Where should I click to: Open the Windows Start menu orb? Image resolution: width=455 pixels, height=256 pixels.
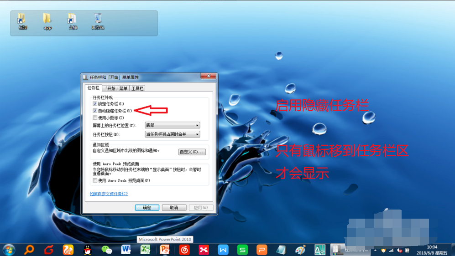pyautogui.click(x=9, y=249)
